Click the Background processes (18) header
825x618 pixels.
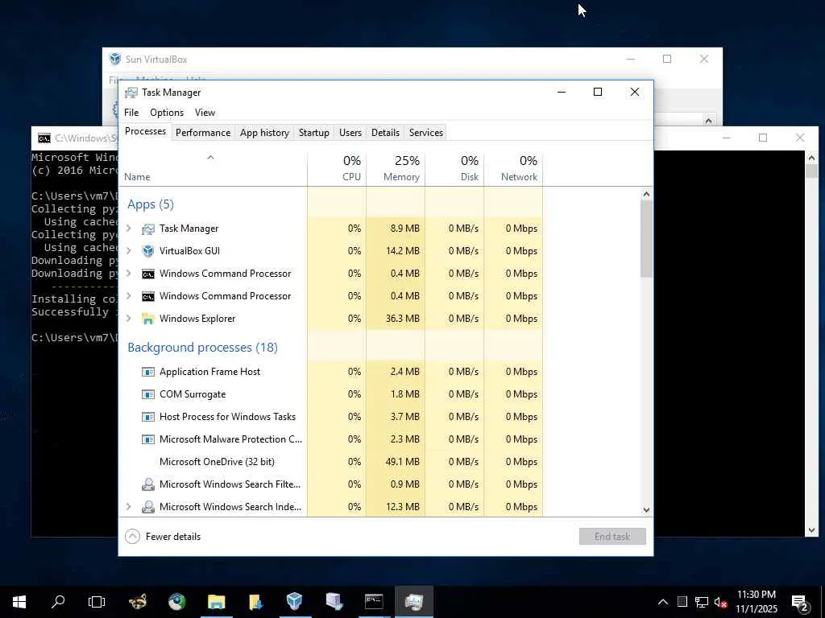pyautogui.click(x=202, y=348)
